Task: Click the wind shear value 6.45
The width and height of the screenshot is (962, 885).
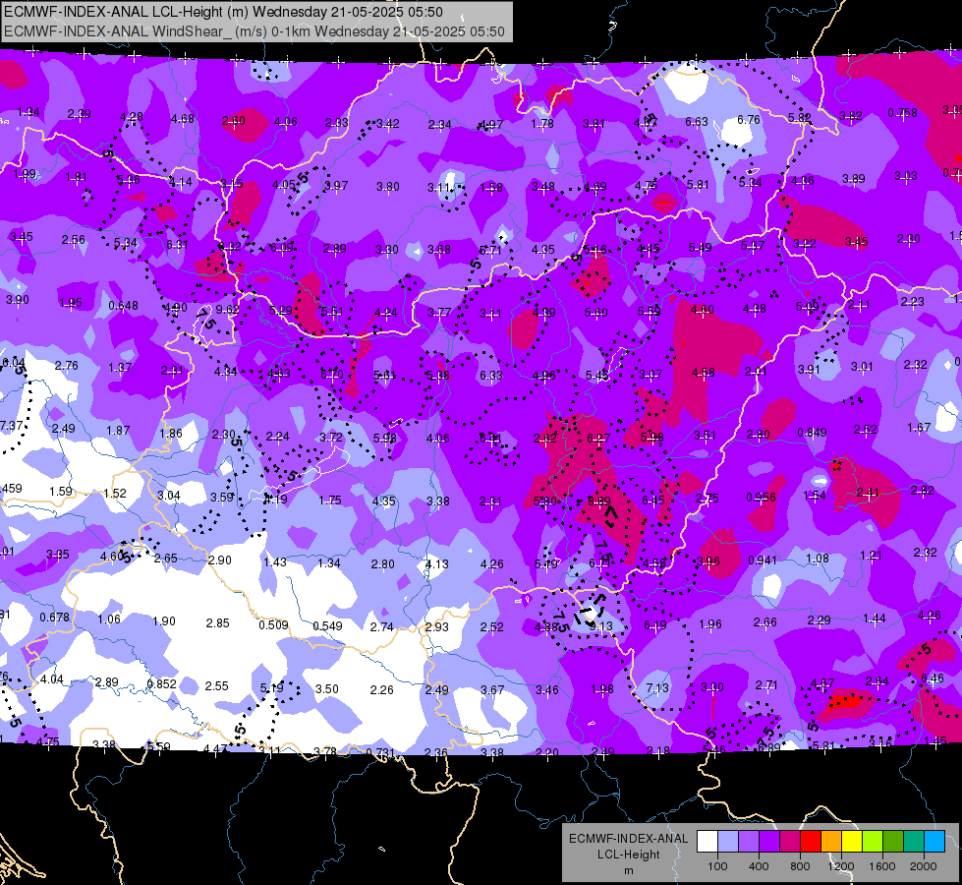Action: pos(652,500)
